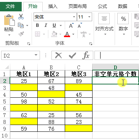Screen dimensions: 139x139
Task: Switch to the 插入 tab
Action: tap(53, 6)
